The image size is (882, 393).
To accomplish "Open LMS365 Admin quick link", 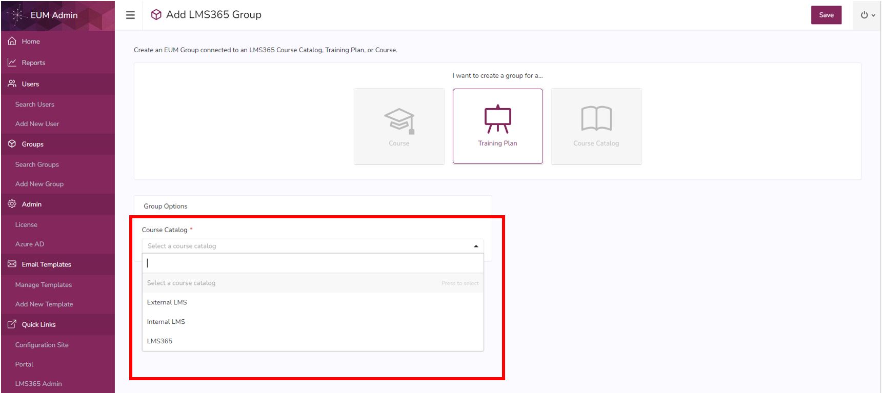I will click(x=38, y=384).
